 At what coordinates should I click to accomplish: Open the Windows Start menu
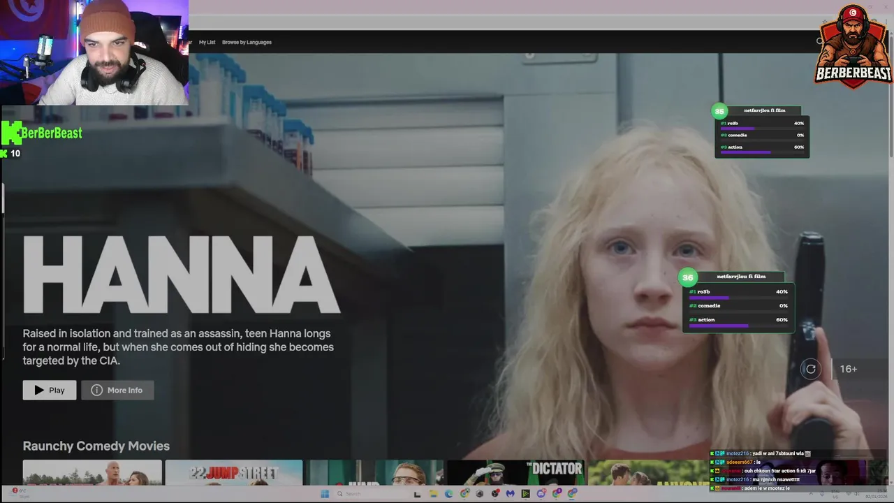pyautogui.click(x=325, y=494)
